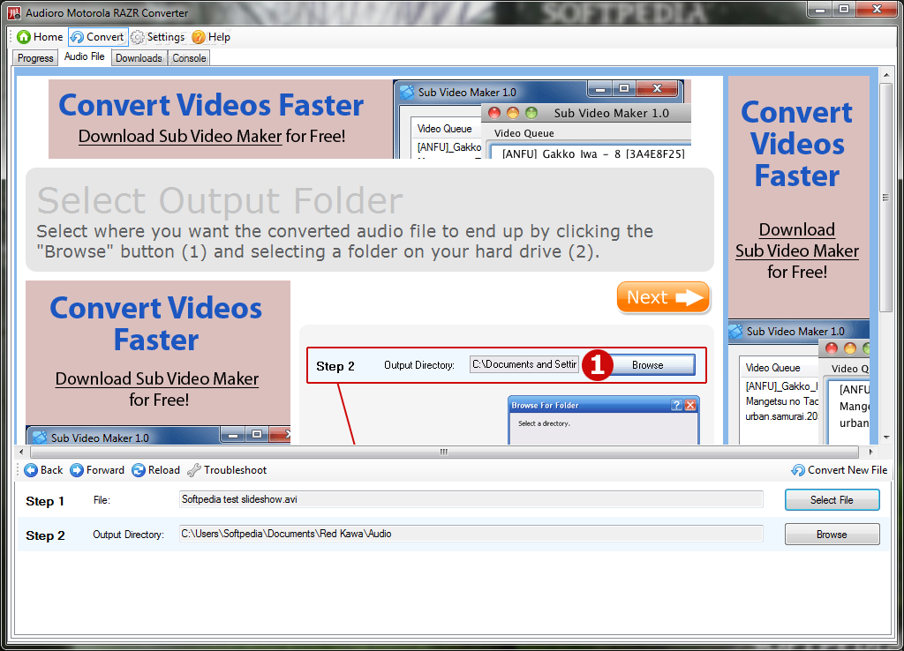Click the wrench Troubleshoot icon

point(194,470)
